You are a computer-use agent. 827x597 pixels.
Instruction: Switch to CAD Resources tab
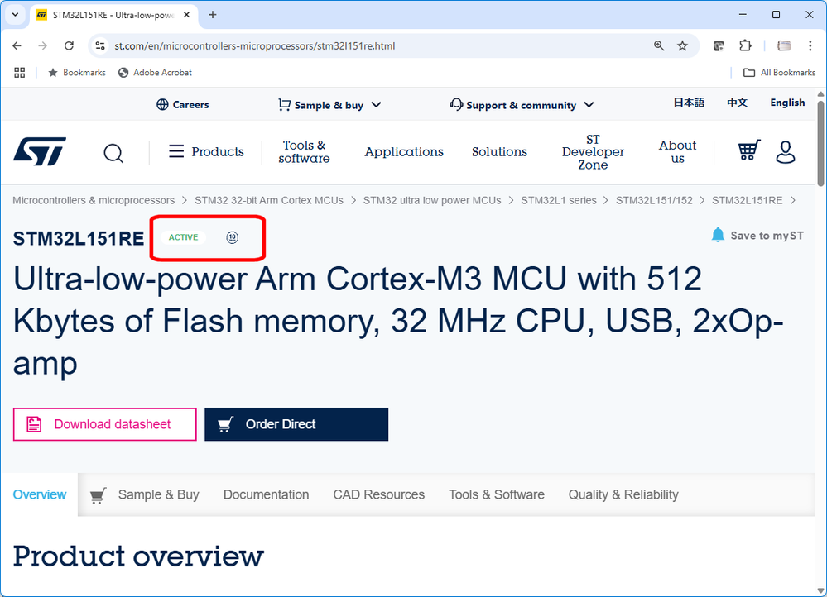click(x=378, y=494)
